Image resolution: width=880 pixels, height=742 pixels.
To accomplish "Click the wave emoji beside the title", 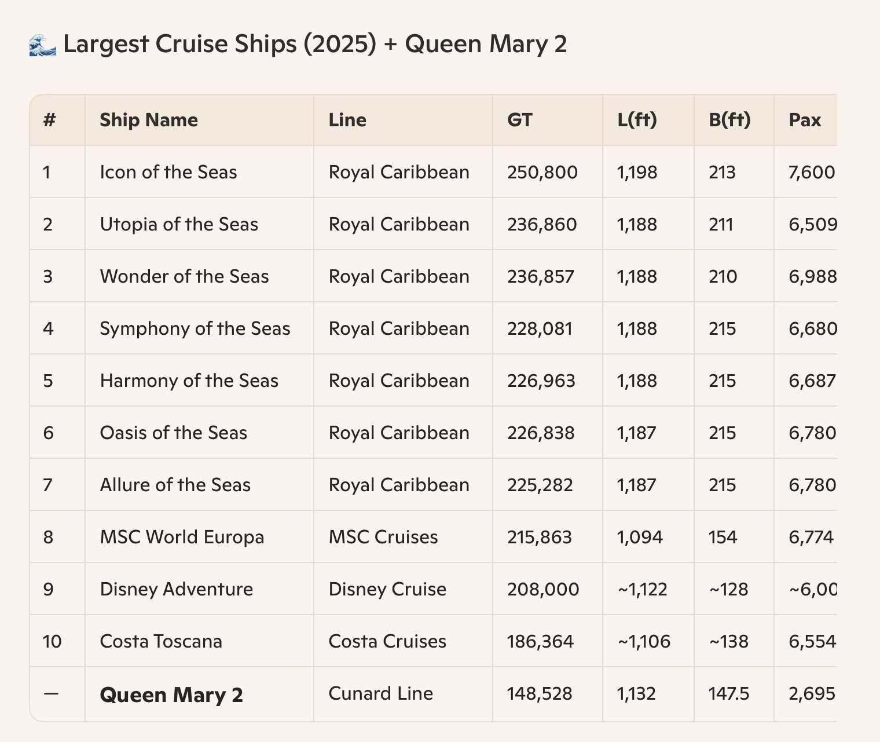I will click(x=42, y=45).
